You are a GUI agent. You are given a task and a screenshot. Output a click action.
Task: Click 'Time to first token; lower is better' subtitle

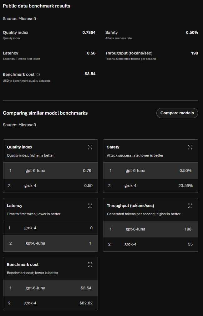[33, 214]
